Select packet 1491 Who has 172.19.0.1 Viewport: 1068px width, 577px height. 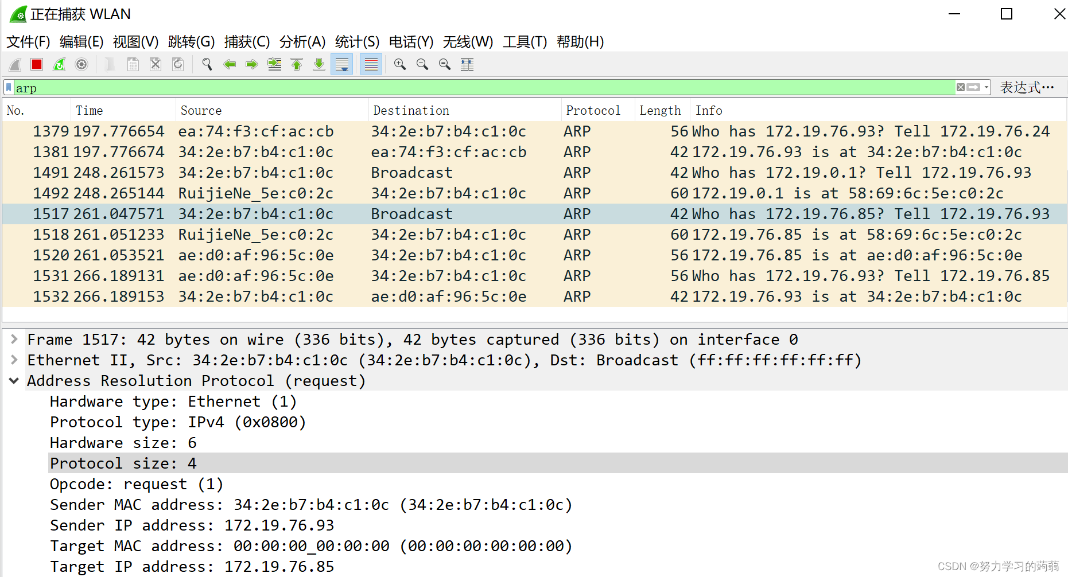[534, 173]
